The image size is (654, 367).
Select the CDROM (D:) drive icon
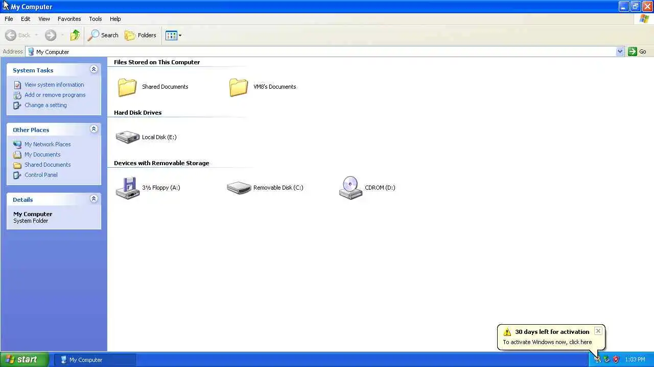coord(351,188)
